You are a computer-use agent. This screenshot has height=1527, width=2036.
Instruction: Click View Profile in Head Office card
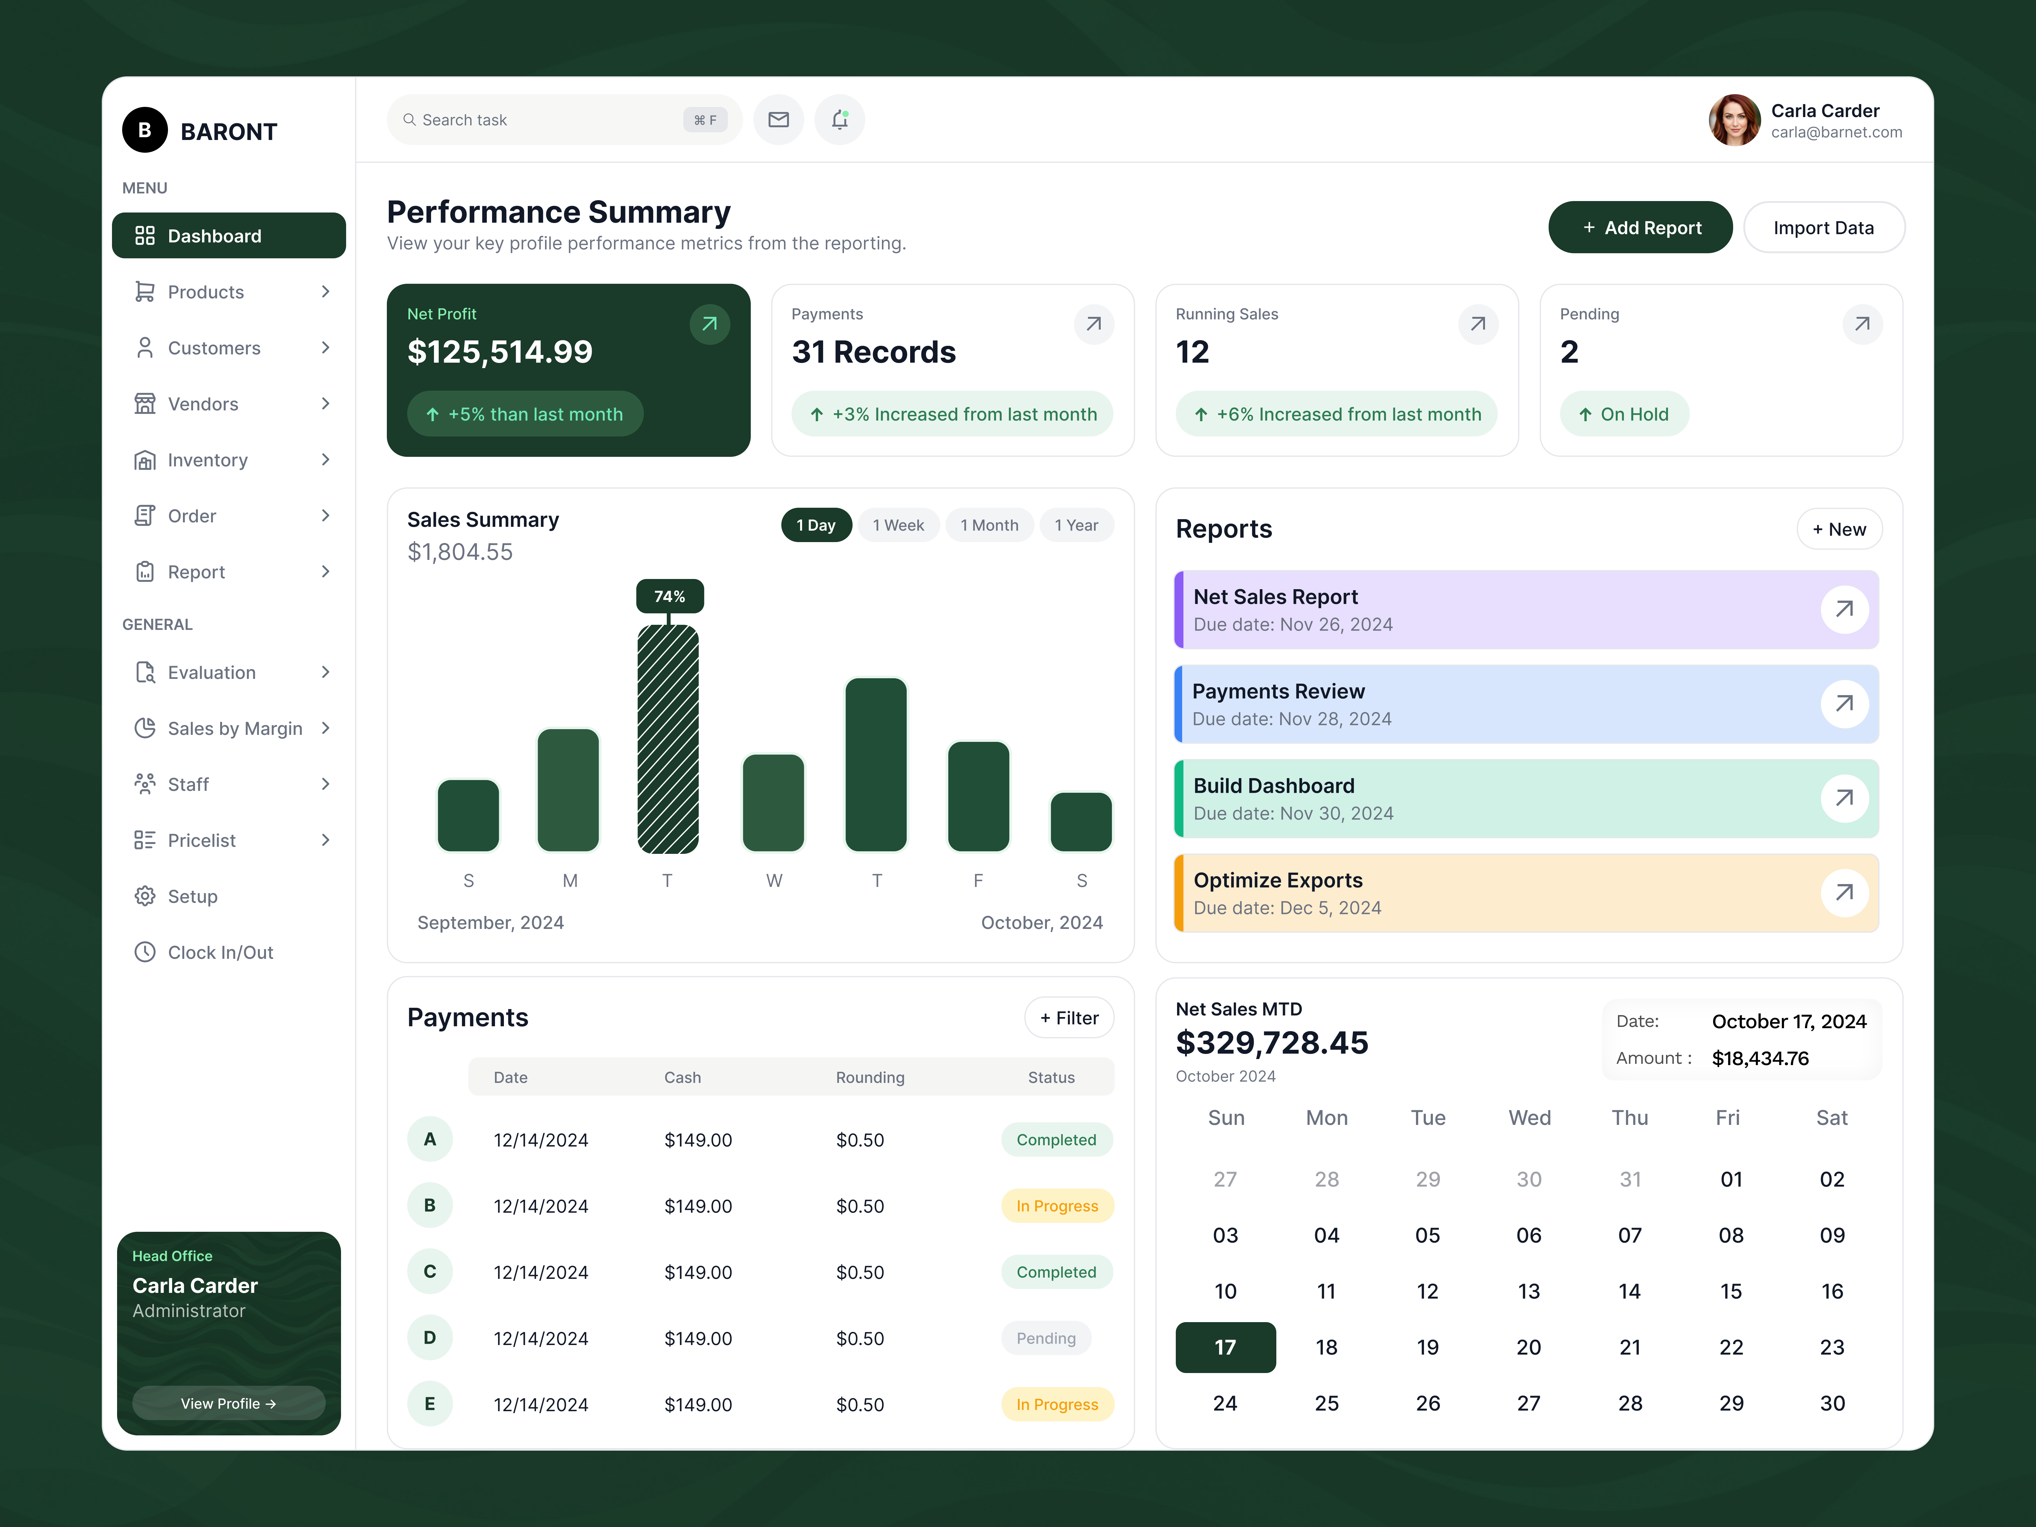click(229, 1404)
